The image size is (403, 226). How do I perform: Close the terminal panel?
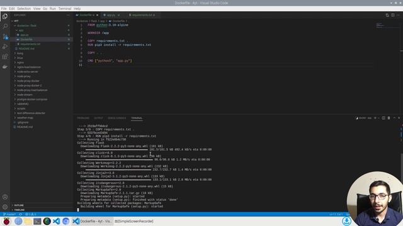tap(399, 118)
